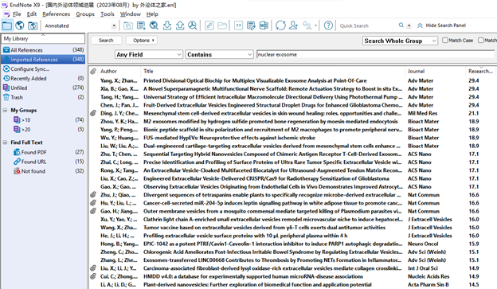The image size is (497, 289).
Task: Click paperclip on Cui, C.; Zhong row
Action: [x=93, y=276]
